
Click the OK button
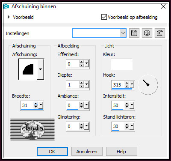pos(52,151)
